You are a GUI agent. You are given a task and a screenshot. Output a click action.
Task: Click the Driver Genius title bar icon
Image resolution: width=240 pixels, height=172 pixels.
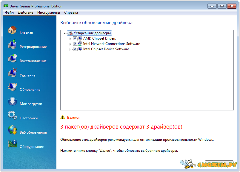coord(6,6)
